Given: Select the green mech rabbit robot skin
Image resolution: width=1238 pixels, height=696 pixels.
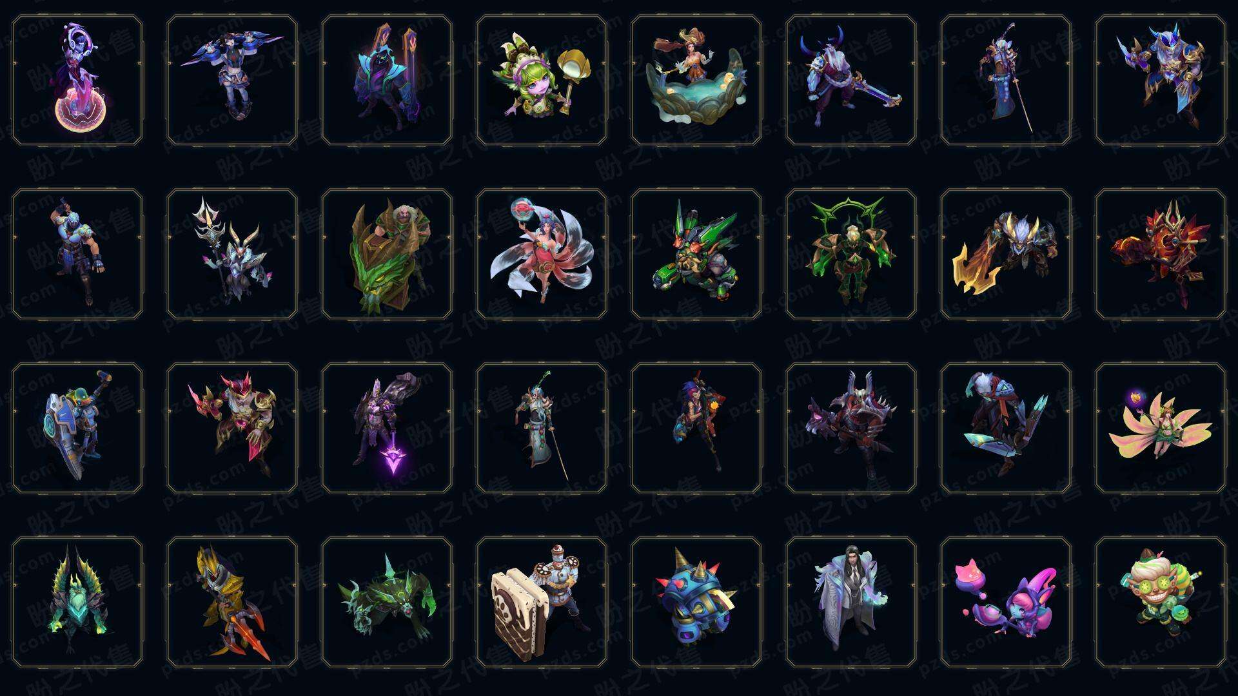Looking at the screenshot, I should pyautogui.click(x=696, y=254).
